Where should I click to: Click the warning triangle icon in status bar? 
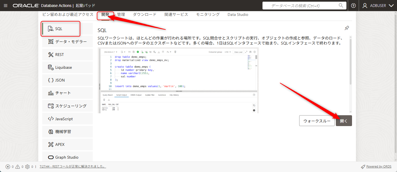coord(18,167)
